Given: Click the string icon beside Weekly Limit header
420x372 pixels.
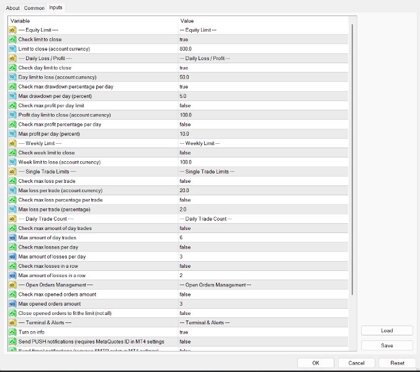Looking at the screenshot, I should (12, 143).
